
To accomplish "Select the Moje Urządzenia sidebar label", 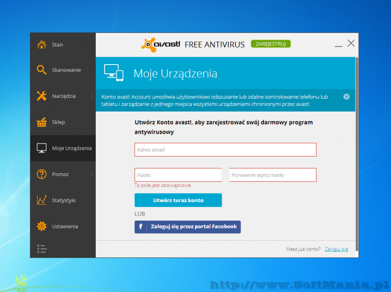I will [72, 148].
